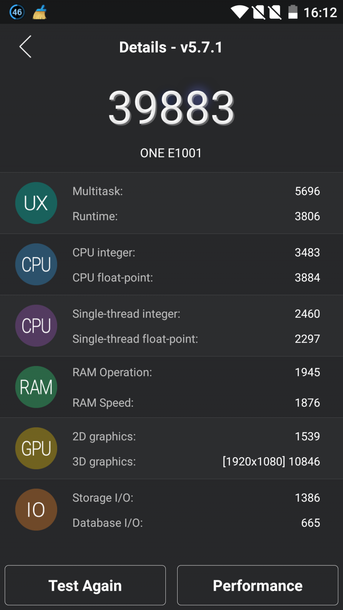Select the 3D graphics 1920x1080 result
Screen dimensions: 343x610
(271, 461)
